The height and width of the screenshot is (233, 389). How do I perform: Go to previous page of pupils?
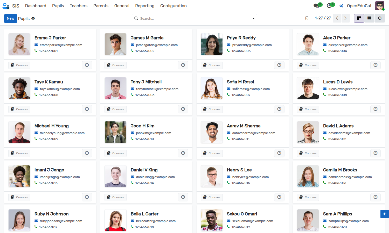click(x=337, y=18)
